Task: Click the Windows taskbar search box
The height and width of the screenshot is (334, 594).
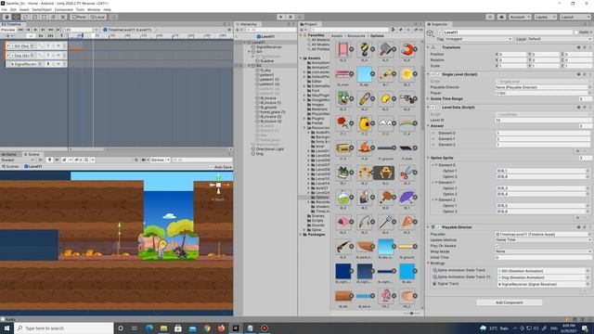Action: 64,328
